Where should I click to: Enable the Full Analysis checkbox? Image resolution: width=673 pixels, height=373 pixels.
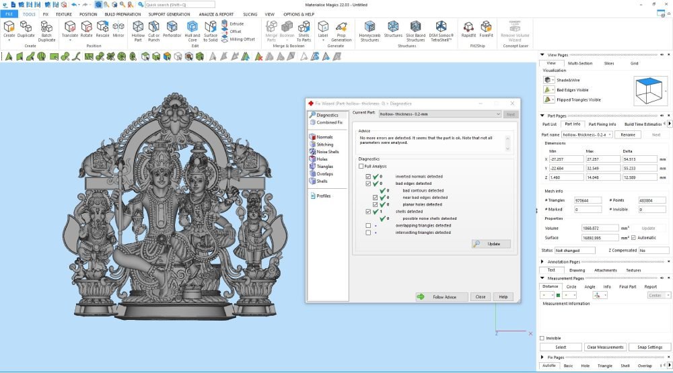tap(361, 167)
